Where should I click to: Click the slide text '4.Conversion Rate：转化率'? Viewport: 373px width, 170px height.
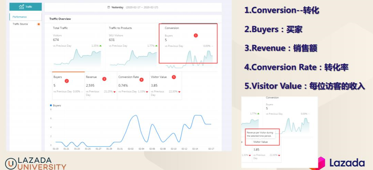pos(296,67)
